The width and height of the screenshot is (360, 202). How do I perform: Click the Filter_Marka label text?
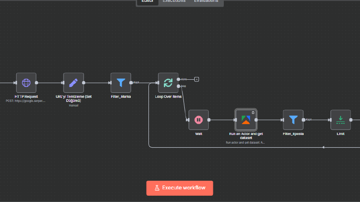[x=121, y=96]
